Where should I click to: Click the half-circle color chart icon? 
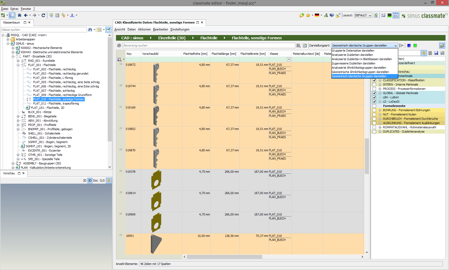point(63,15)
